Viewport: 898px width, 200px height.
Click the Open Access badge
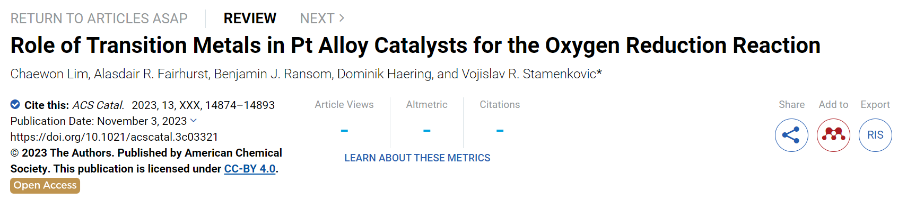[x=45, y=186]
